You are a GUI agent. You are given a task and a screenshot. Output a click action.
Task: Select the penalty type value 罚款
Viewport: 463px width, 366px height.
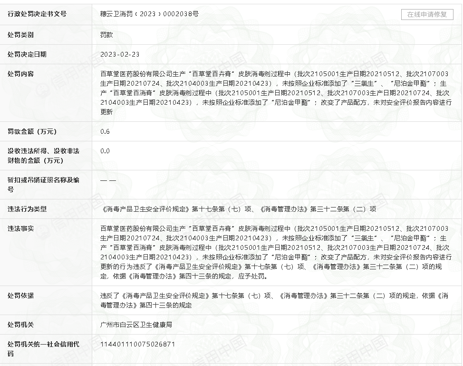coord(106,35)
